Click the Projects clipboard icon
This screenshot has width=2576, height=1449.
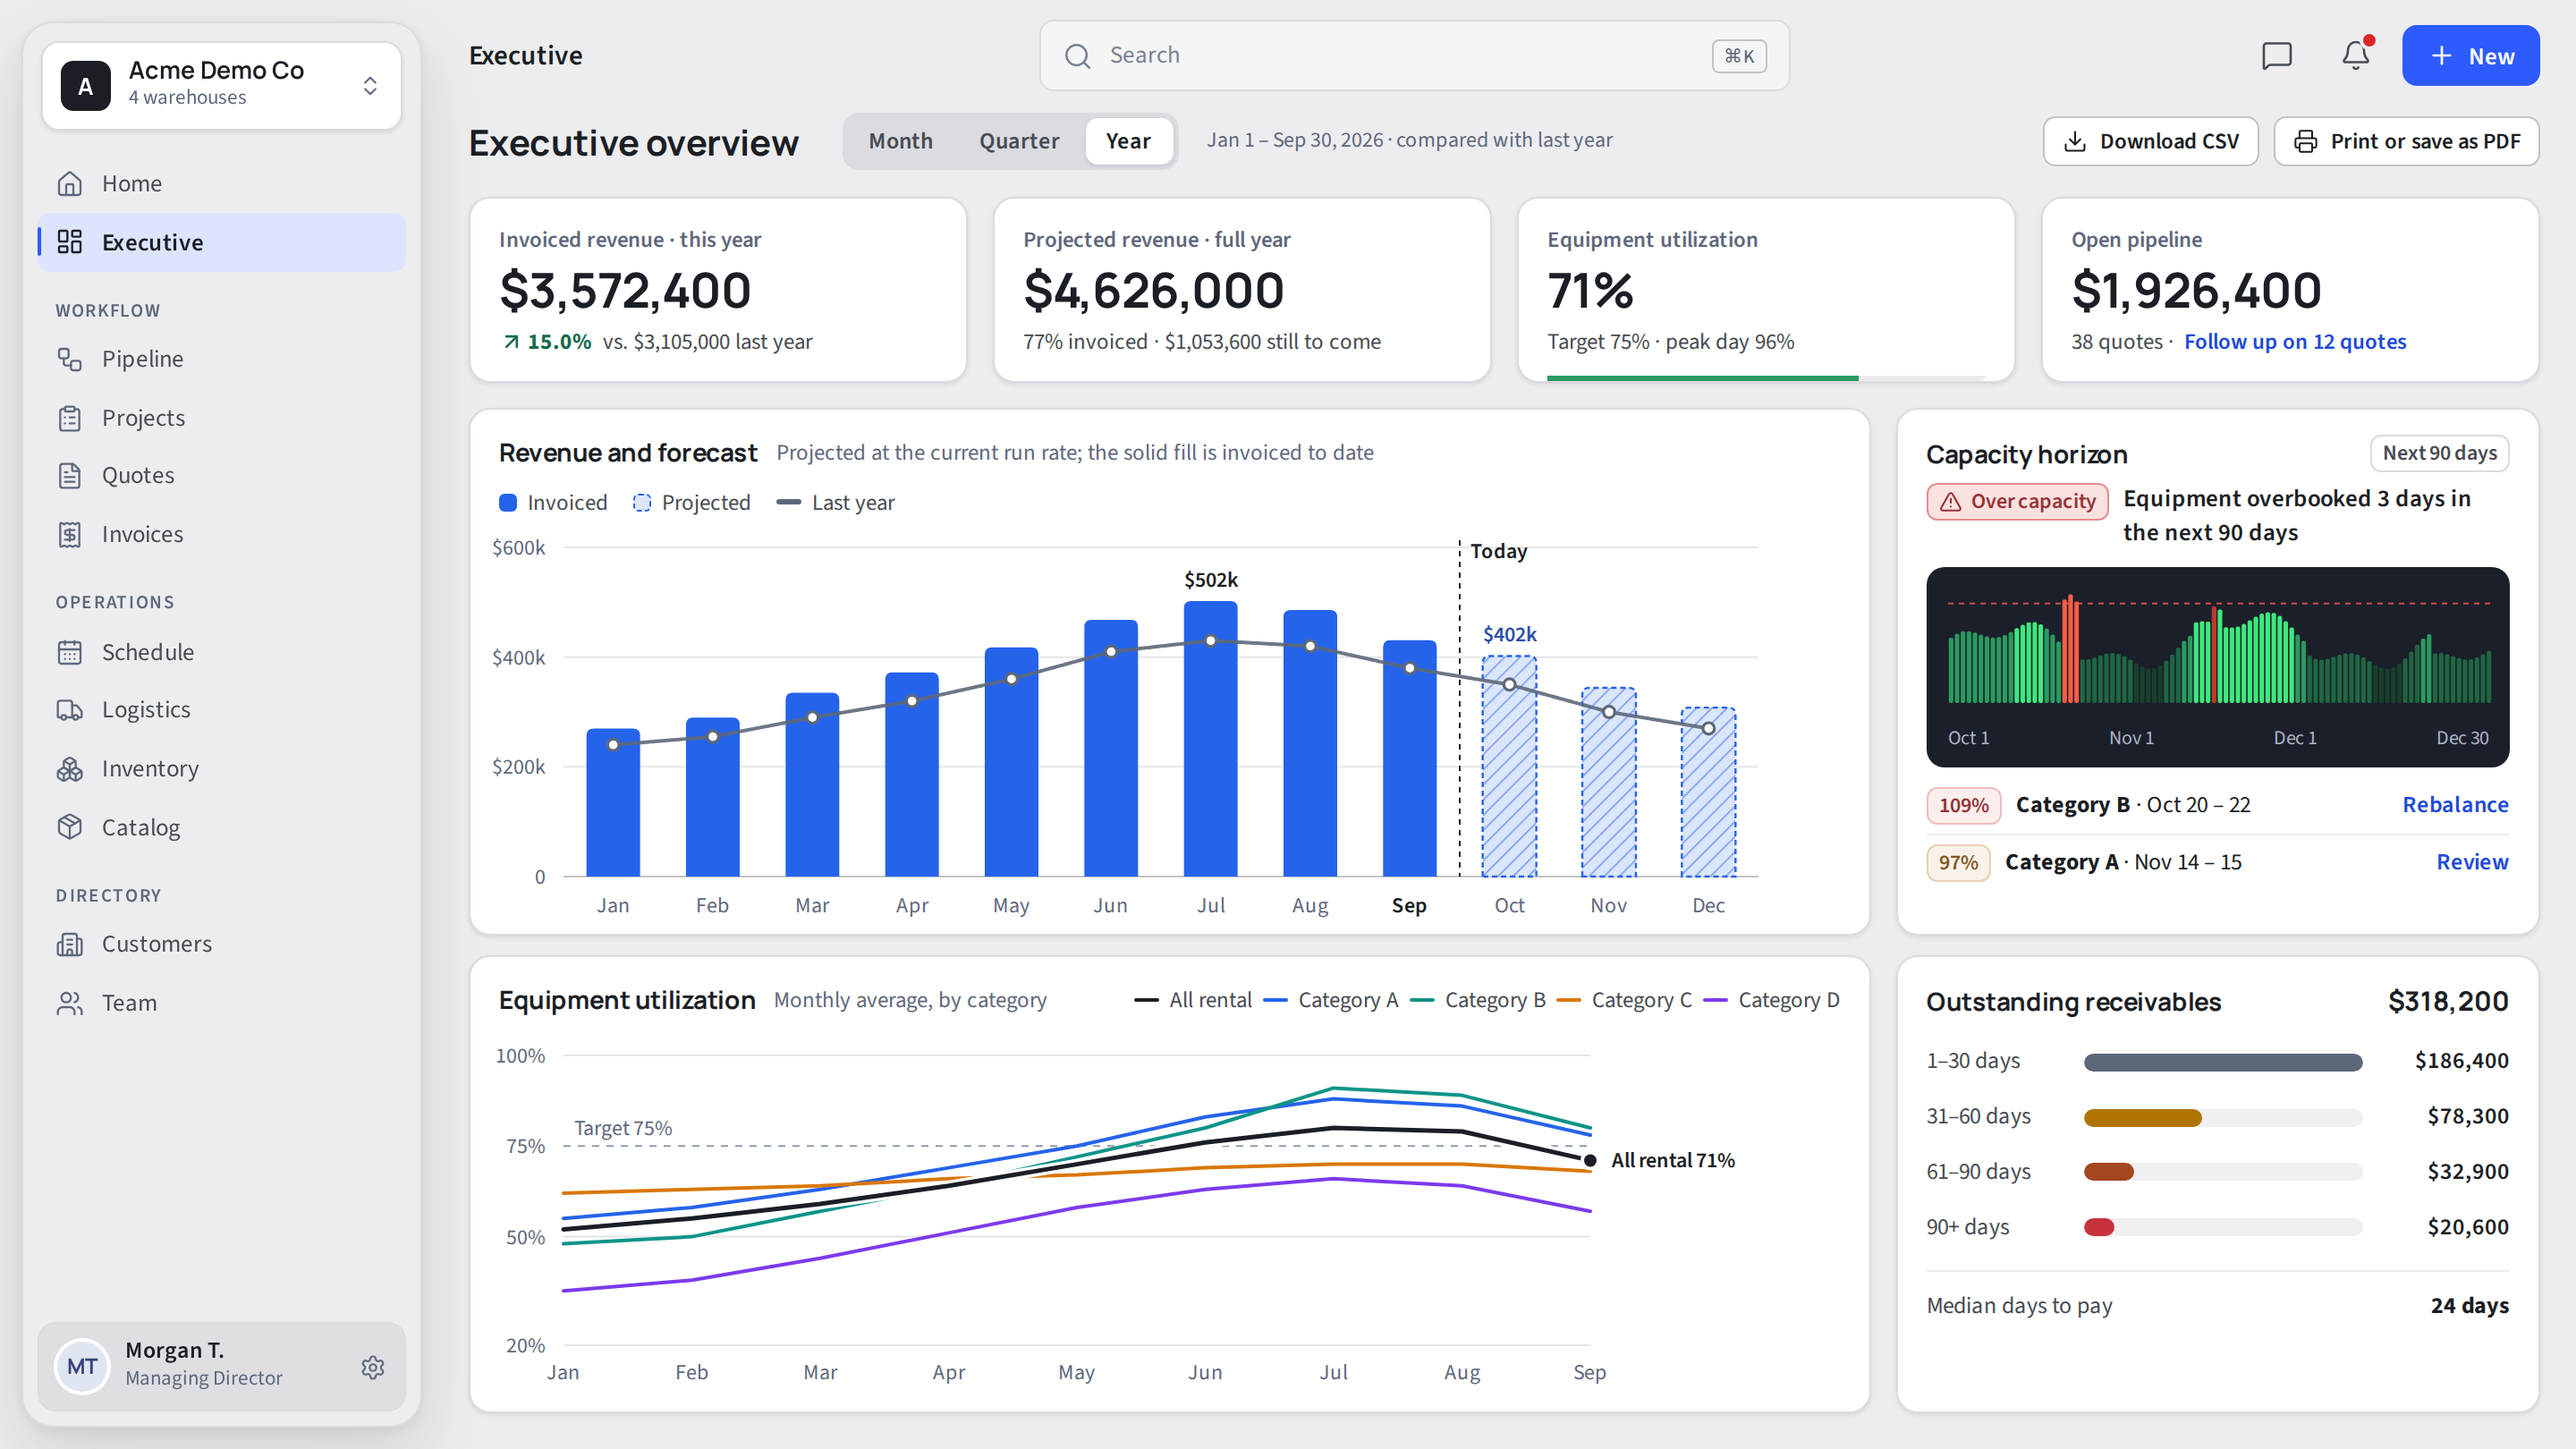(x=70, y=418)
